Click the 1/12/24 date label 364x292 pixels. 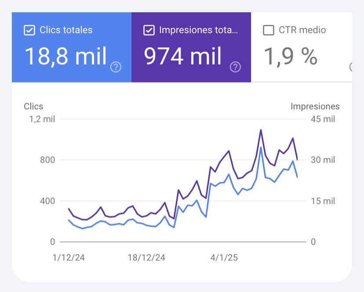point(68,257)
